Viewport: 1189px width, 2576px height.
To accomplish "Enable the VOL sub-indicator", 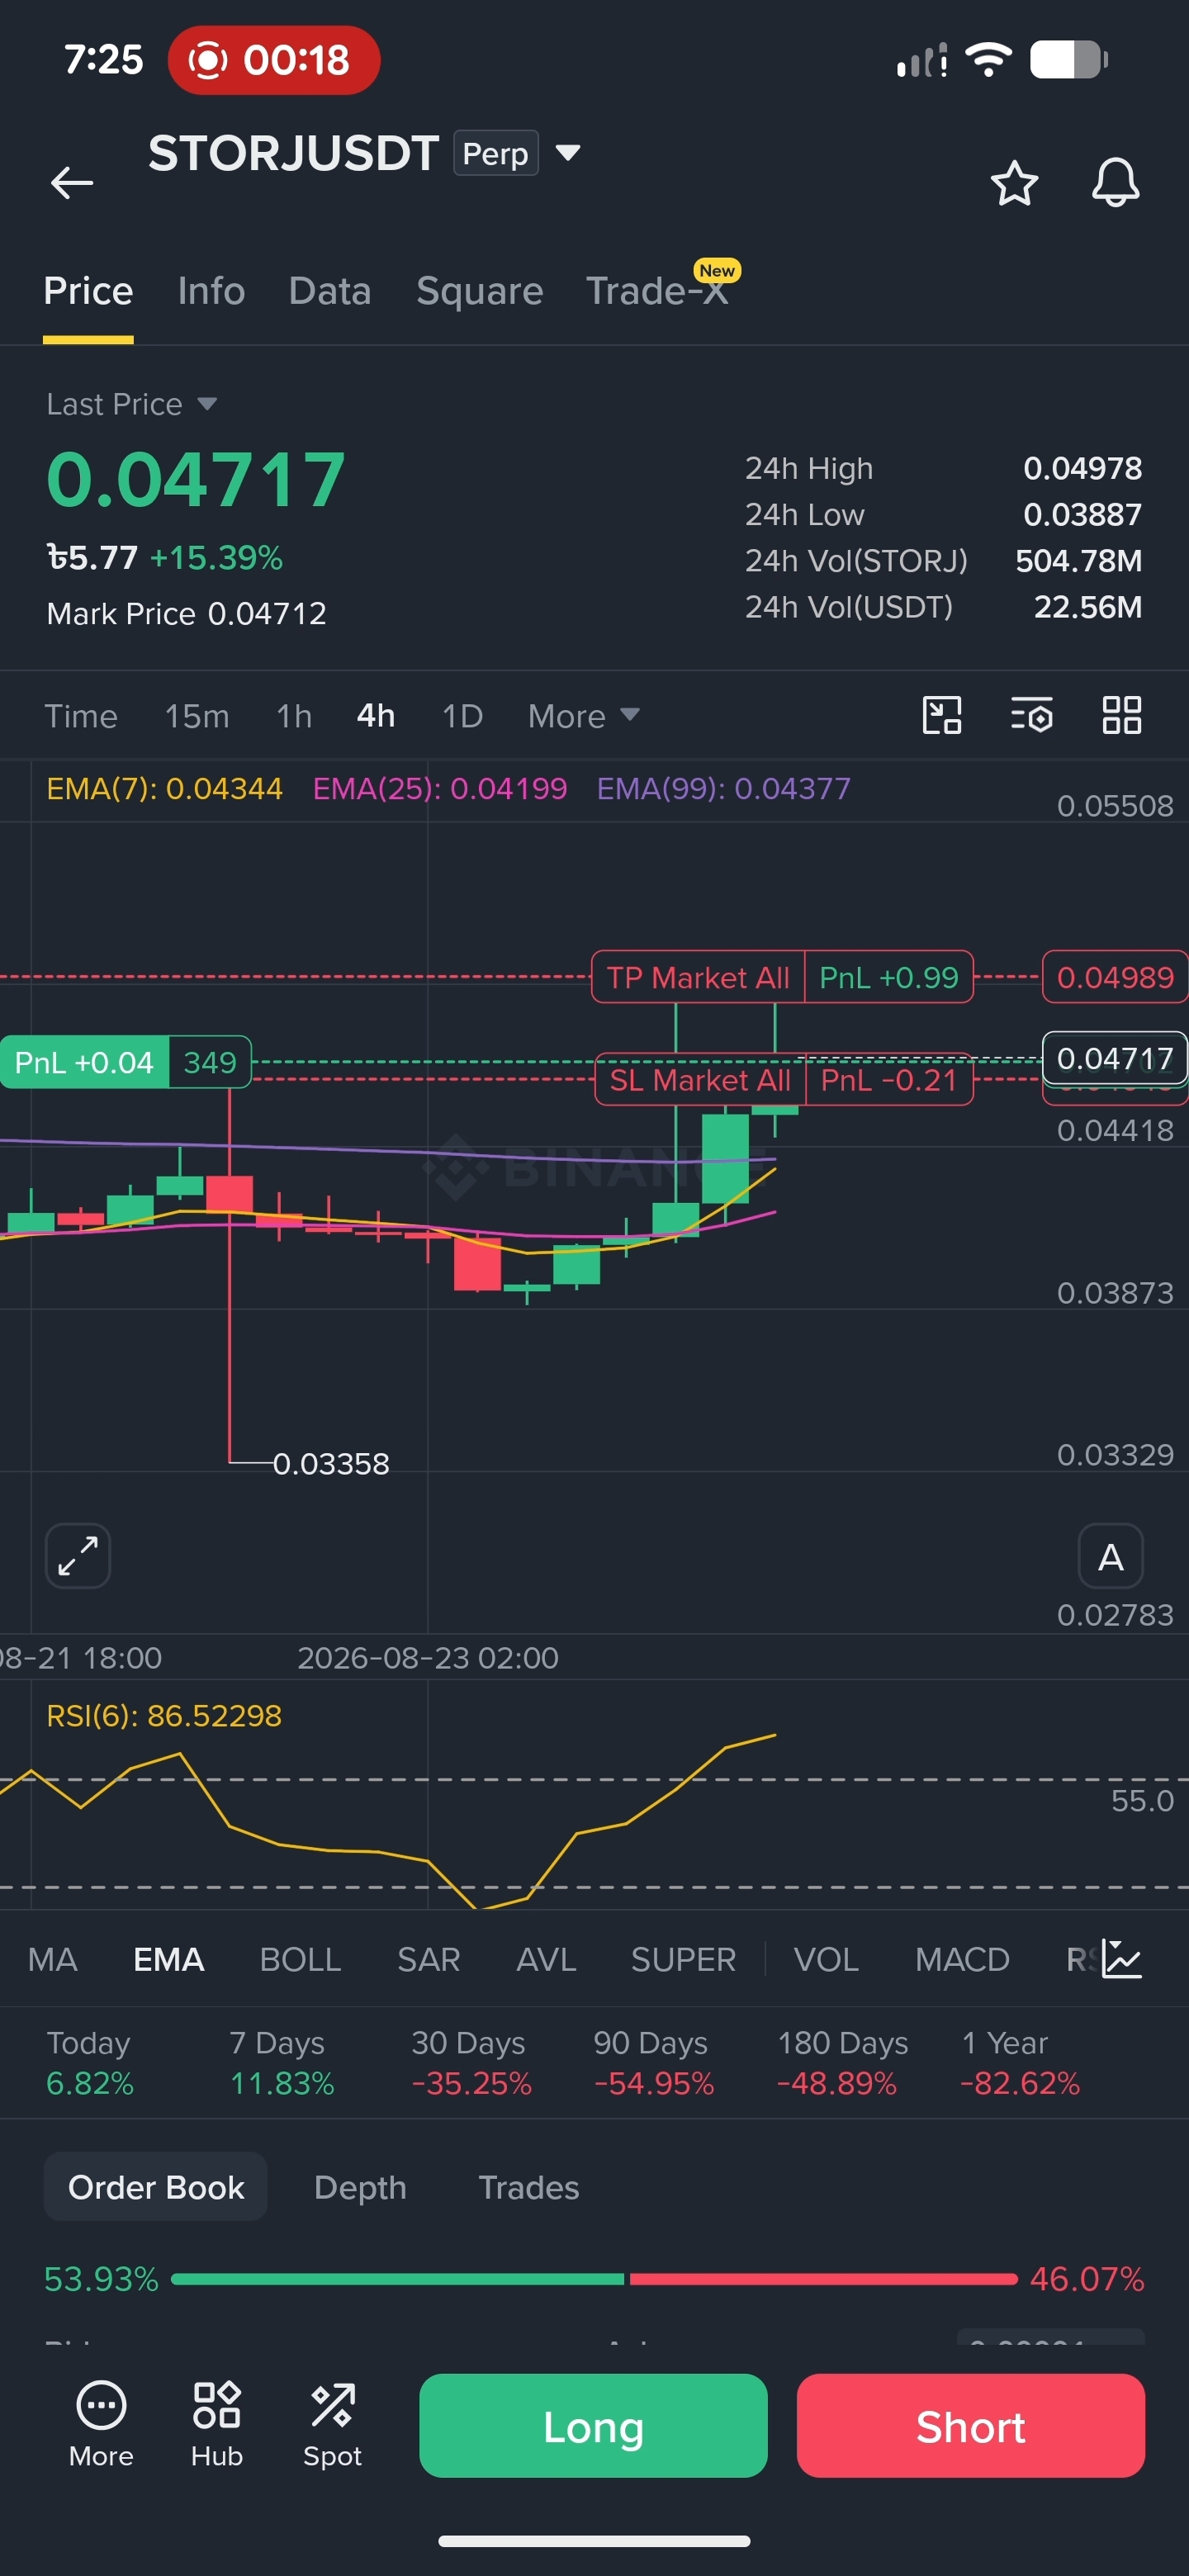I will point(826,1959).
